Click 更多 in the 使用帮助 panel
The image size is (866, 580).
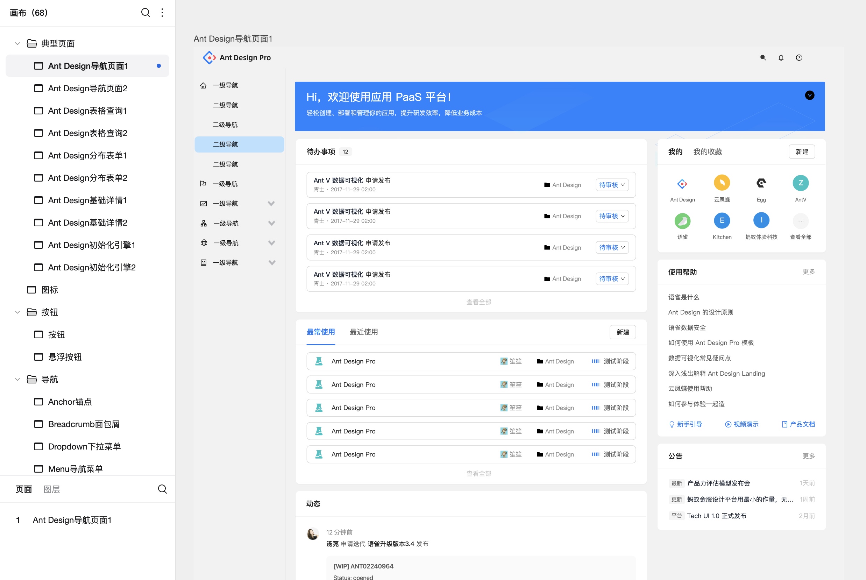pos(808,272)
